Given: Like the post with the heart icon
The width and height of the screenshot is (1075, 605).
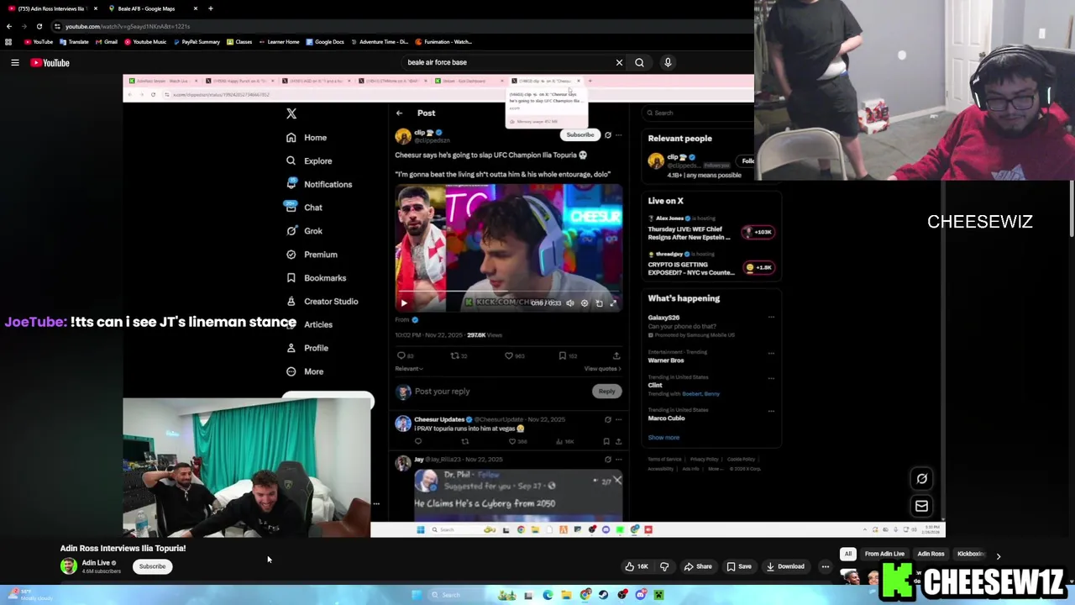Looking at the screenshot, I should click(509, 356).
